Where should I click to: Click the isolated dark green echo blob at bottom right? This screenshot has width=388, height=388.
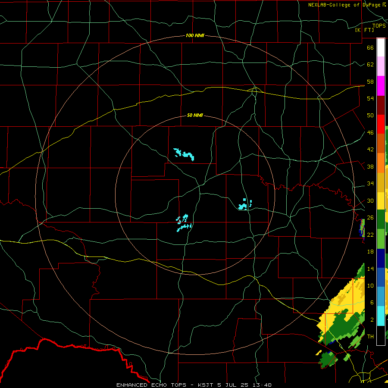coord(328,359)
